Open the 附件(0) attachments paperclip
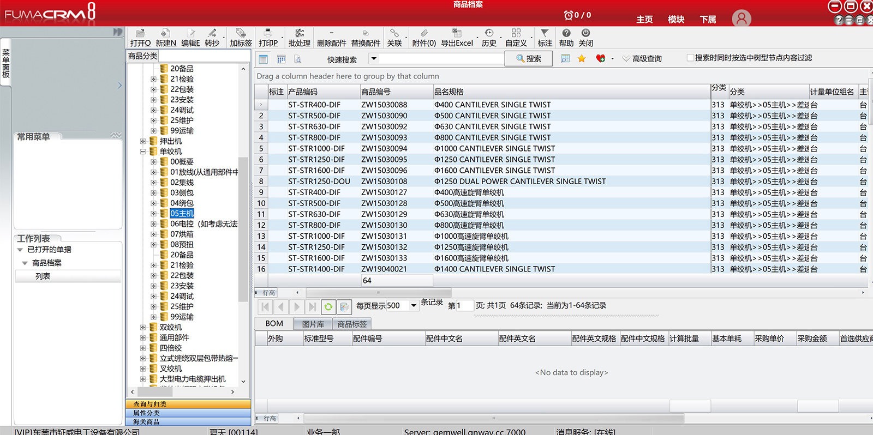Screen dimensions: 873x435 pos(423,34)
